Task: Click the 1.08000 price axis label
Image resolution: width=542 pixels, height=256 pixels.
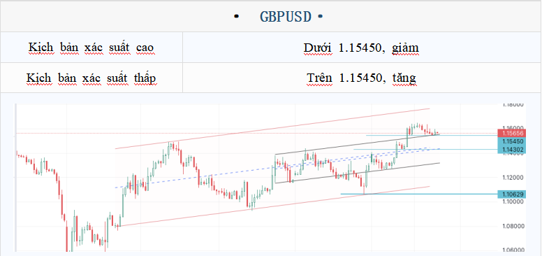Action: (513, 226)
